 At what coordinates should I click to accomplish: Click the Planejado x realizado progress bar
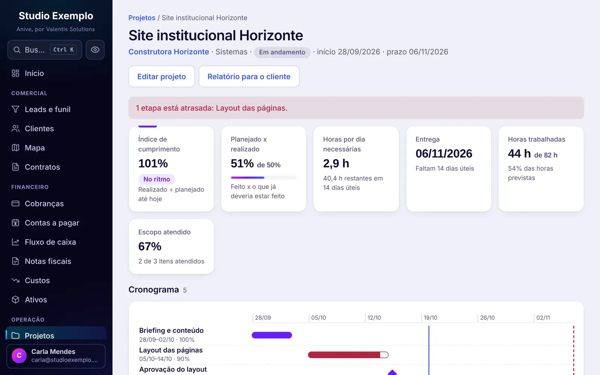[x=264, y=177]
